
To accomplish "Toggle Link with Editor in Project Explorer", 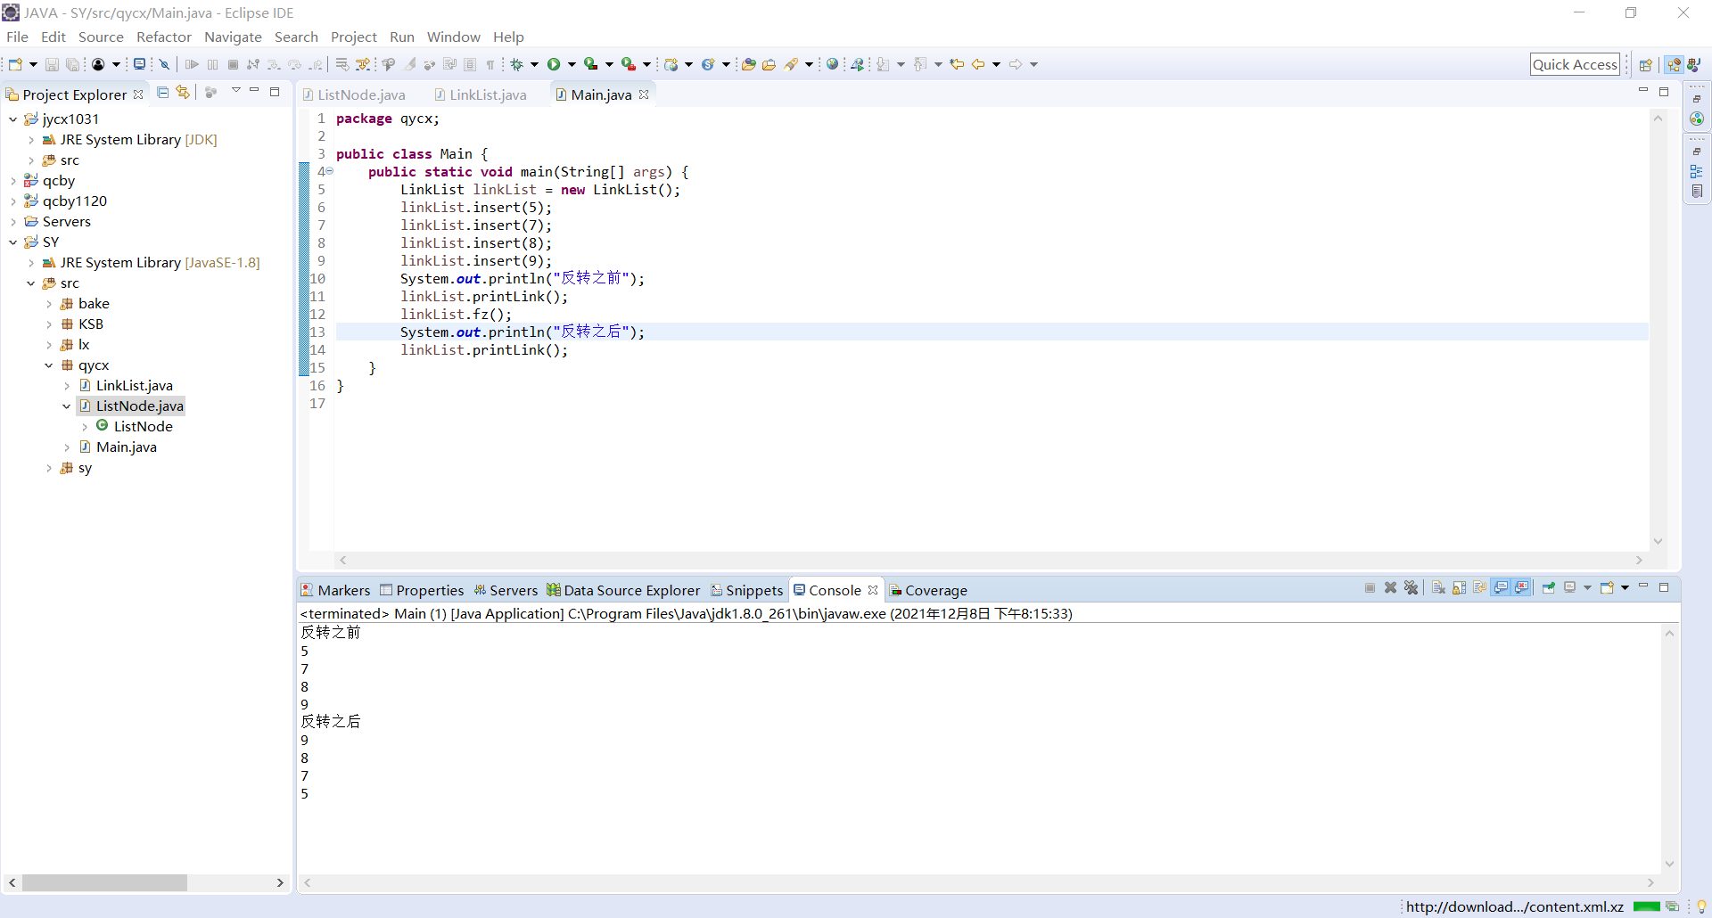I will [183, 93].
